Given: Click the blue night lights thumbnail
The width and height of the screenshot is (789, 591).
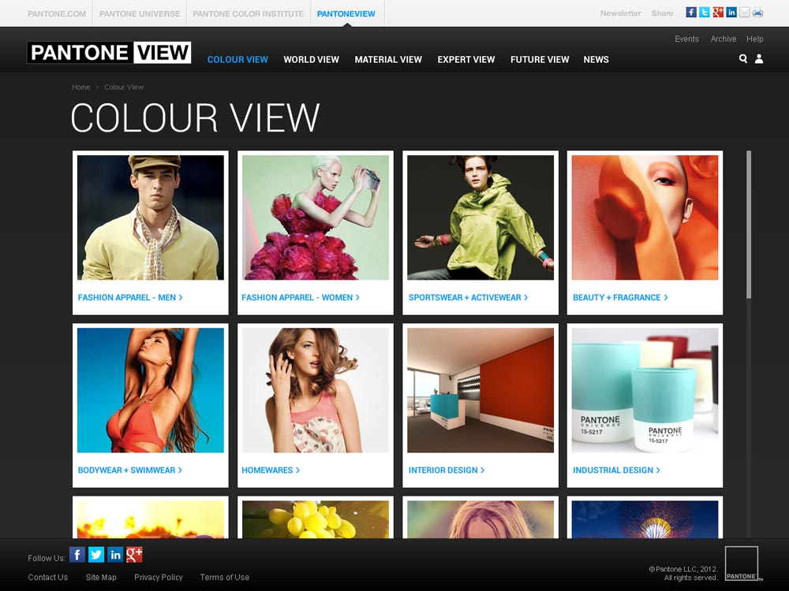Looking at the screenshot, I should click(645, 519).
